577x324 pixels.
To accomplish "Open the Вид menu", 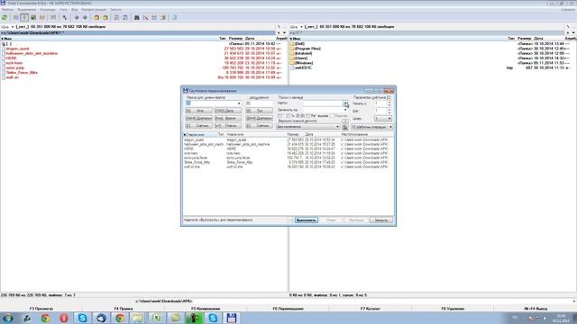I will point(75,10).
